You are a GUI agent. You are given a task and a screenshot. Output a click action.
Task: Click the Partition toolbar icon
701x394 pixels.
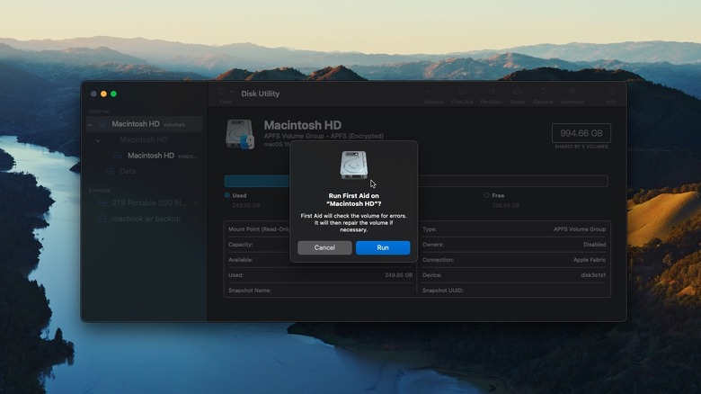(491, 94)
